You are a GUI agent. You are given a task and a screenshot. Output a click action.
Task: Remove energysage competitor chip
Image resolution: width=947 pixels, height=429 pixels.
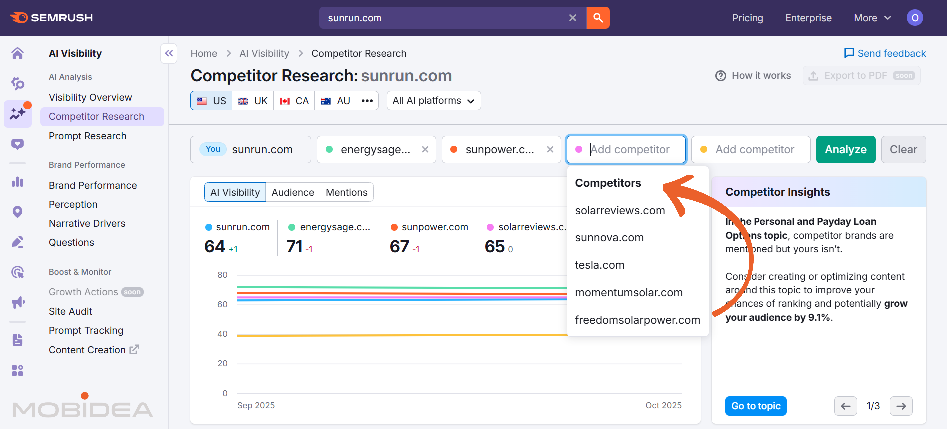point(425,149)
